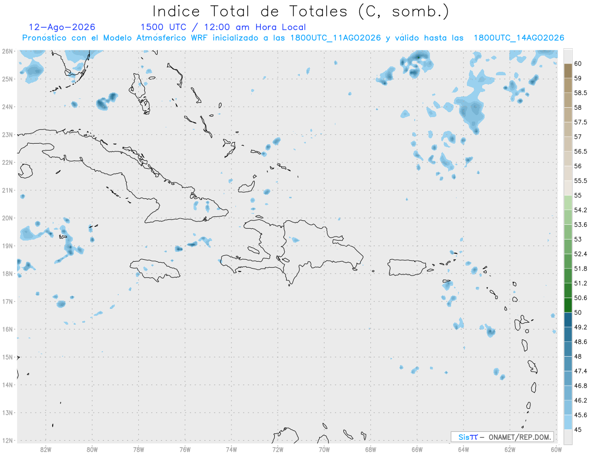Click the '26N' latitude label
591x456 pixels.
7,51
